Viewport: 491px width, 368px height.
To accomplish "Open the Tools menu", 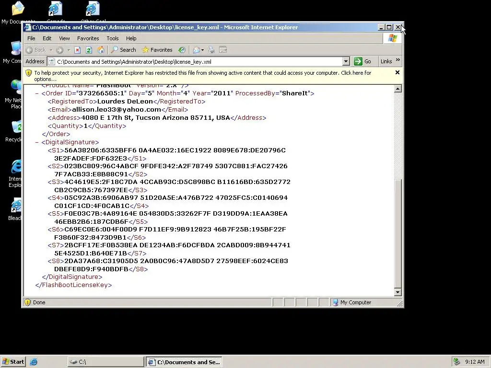I will 112,38.
